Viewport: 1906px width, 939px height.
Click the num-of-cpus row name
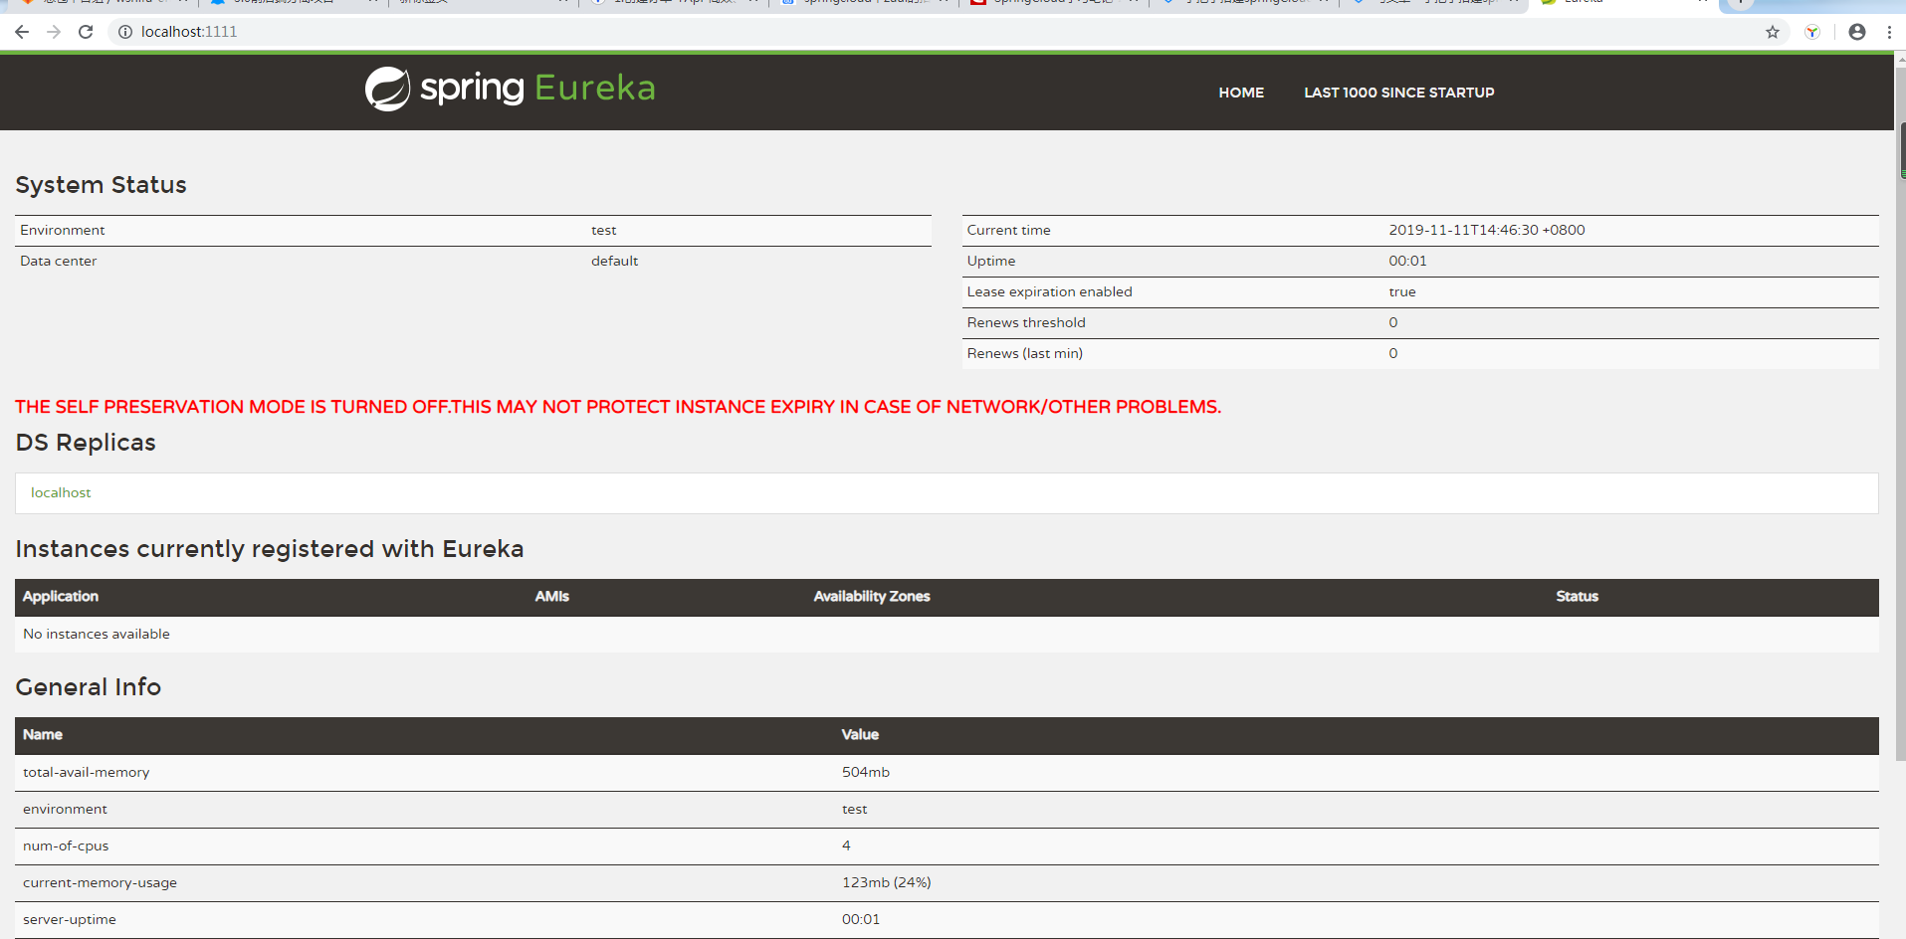coord(66,845)
